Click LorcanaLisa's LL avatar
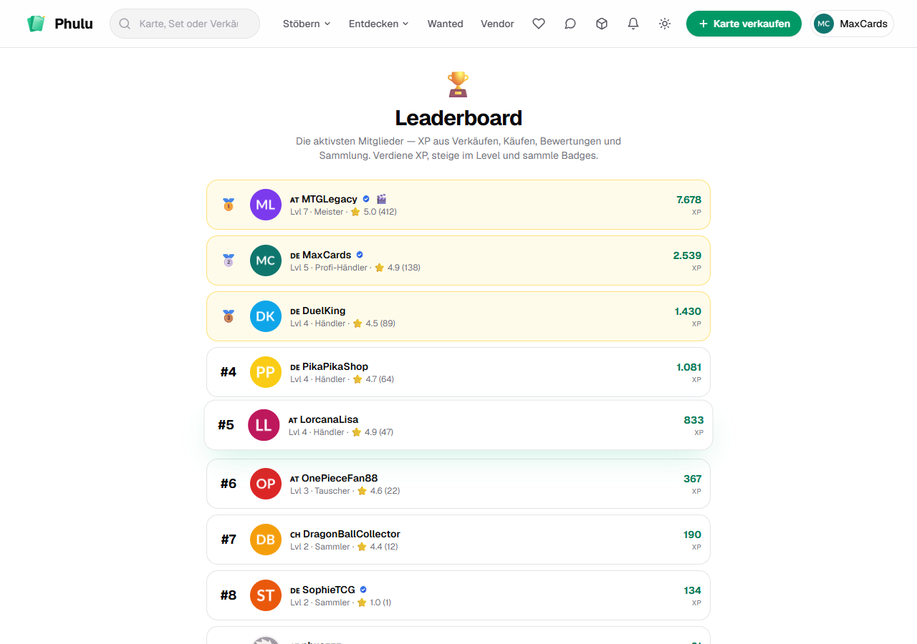This screenshot has width=917, height=644. [264, 425]
